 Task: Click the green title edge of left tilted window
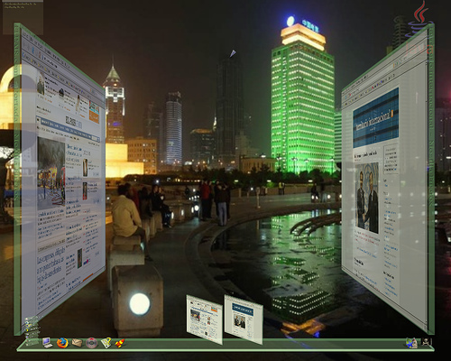point(17,179)
